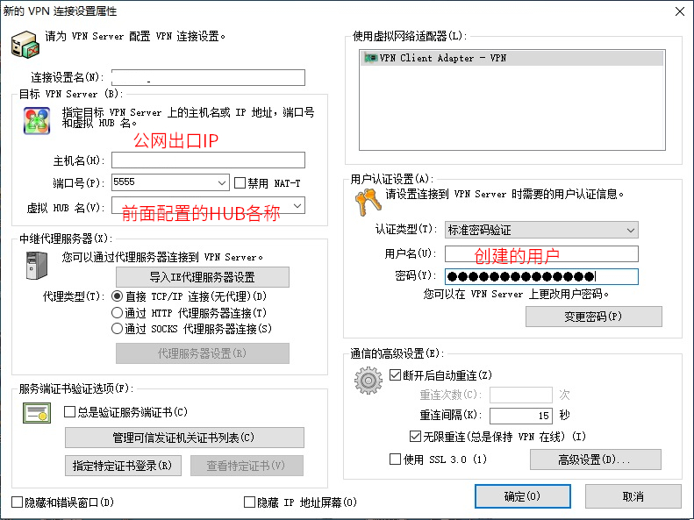The width and height of the screenshot is (694, 520).
Task: Click 管理可信发证机关证书列表 button
Action: pyautogui.click(x=184, y=438)
